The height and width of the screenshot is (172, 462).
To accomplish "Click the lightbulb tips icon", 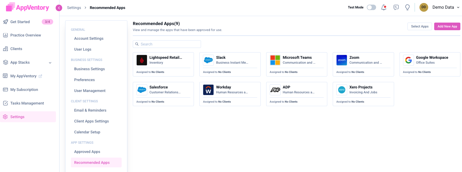I will (x=407, y=7).
